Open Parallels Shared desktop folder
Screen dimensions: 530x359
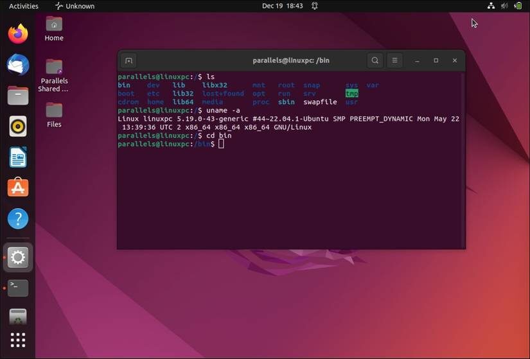click(x=54, y=75)
